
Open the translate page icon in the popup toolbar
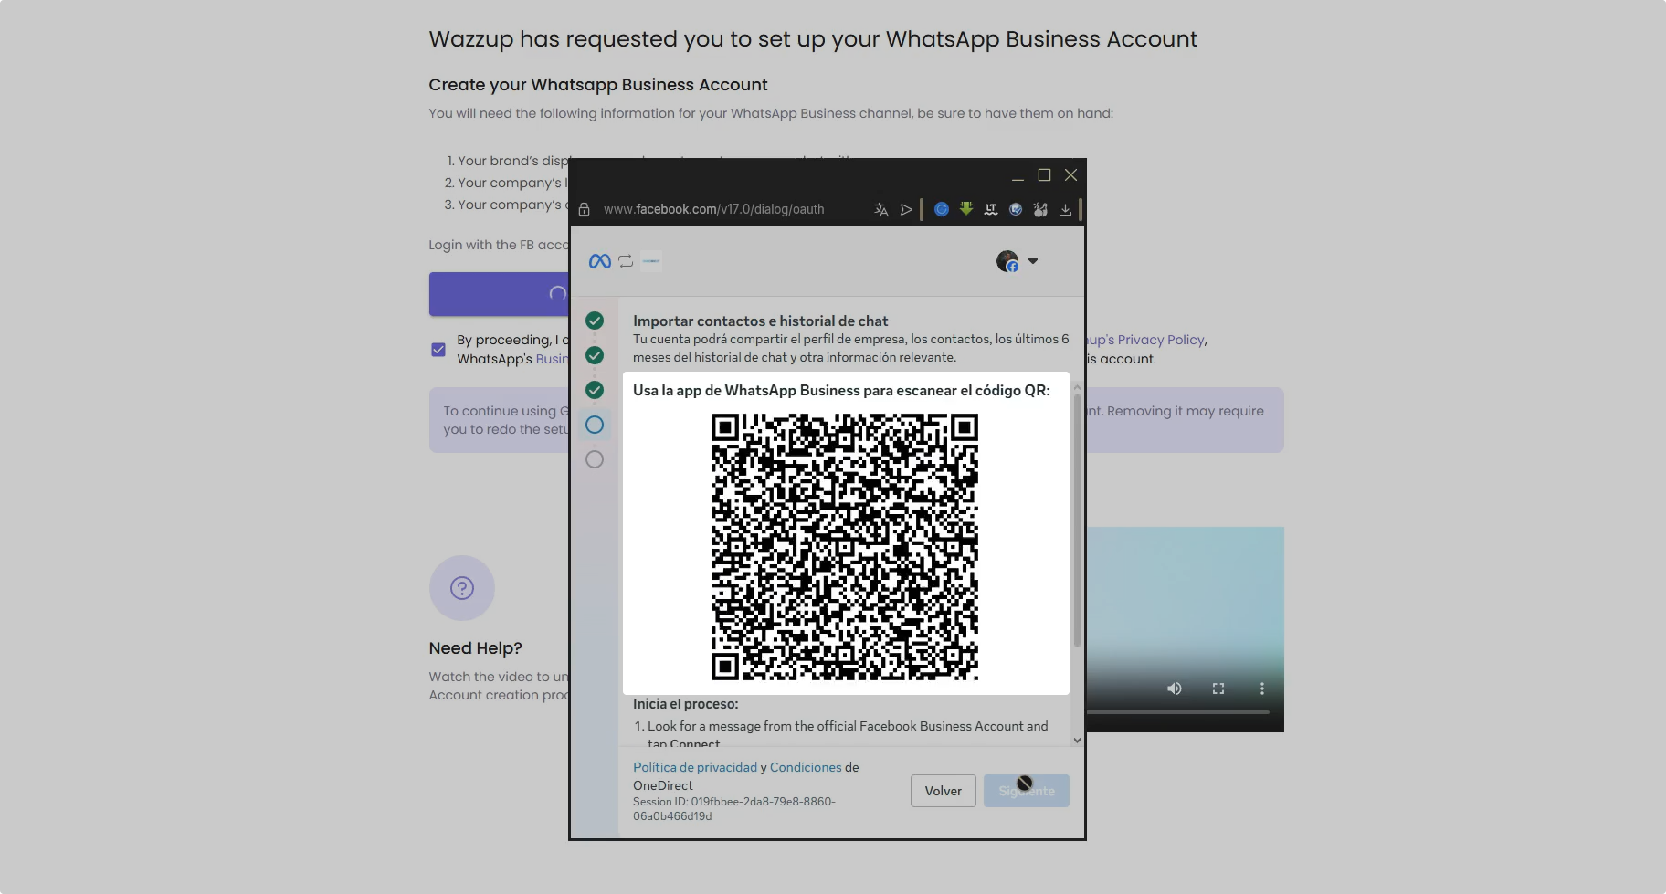[880, 209]
